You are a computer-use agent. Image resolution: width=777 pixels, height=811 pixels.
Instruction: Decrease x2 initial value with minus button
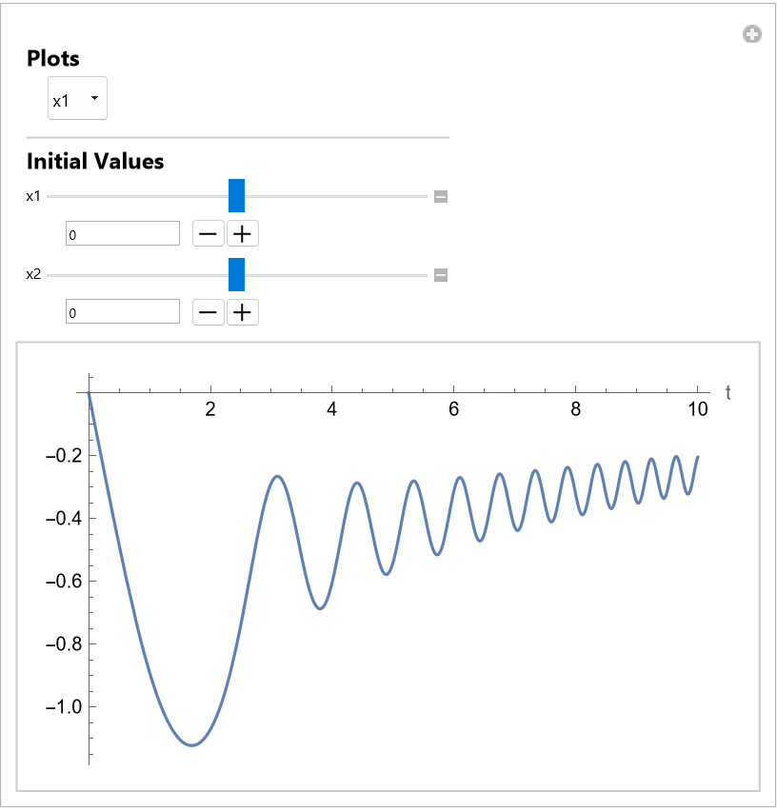click(209, 311)
